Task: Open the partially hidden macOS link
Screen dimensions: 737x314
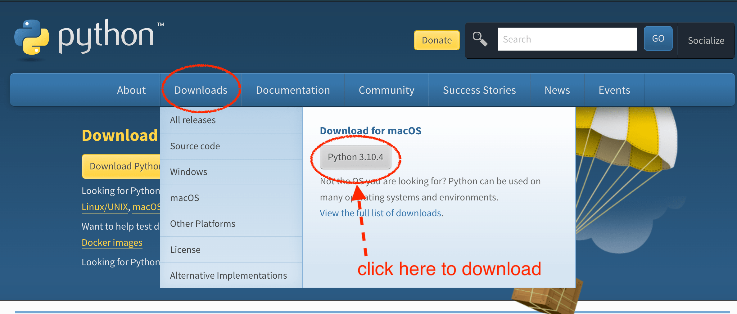Action: pyautogui.click(x=147, y=207)
